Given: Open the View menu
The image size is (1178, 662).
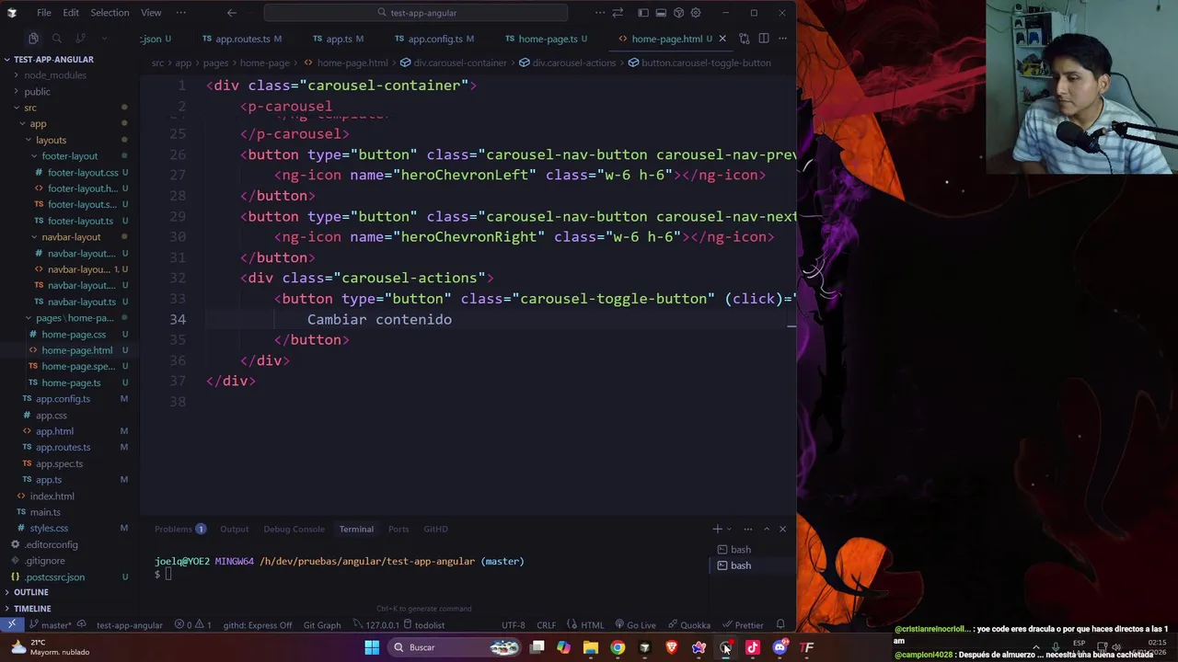Looking at the screenshot, I should click(x=151, y=13).
